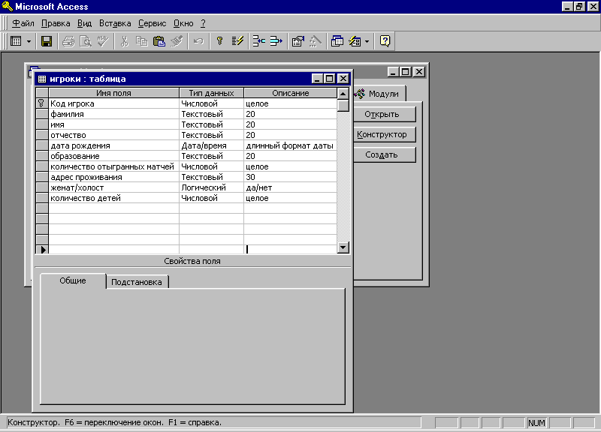Click the Copy toolbar icon
Image resolution: width=601 pixels, height=432 pixels.
pos(141,41)
